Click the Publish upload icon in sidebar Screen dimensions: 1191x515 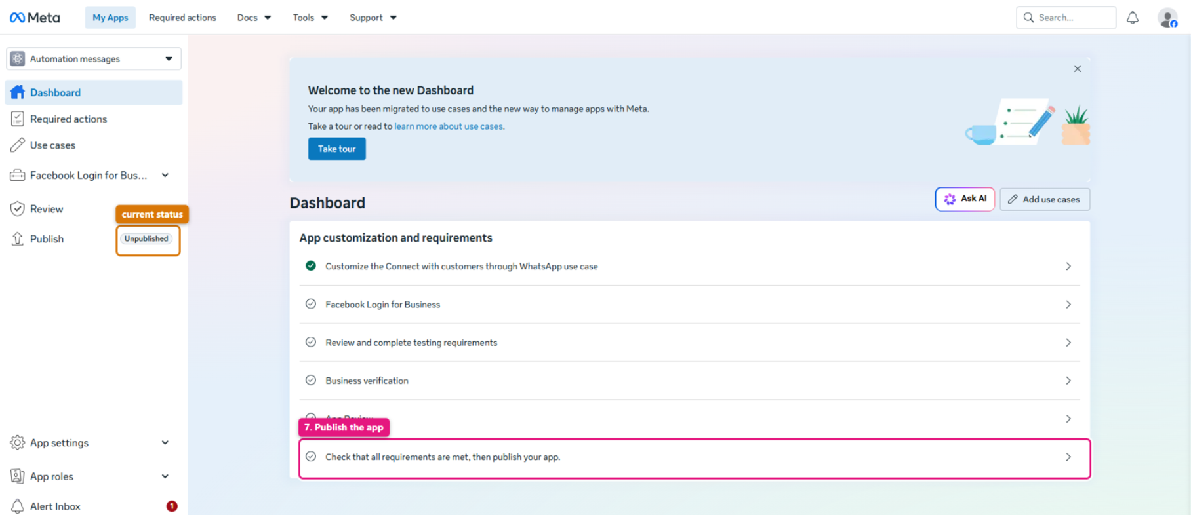[18, 239]
